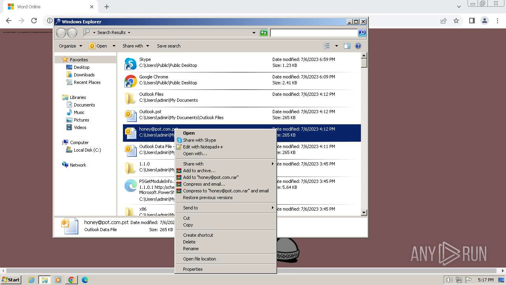Image resolution: width=506 pixels, height=285 pixels.
Task: Click the search magnifier button
Action: 362,32
